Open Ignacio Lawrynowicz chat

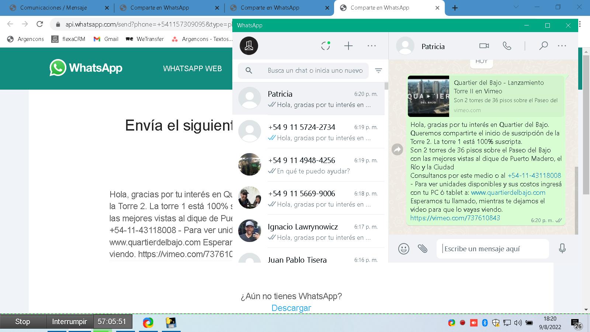pyautogui.click(x=308, y=231)
